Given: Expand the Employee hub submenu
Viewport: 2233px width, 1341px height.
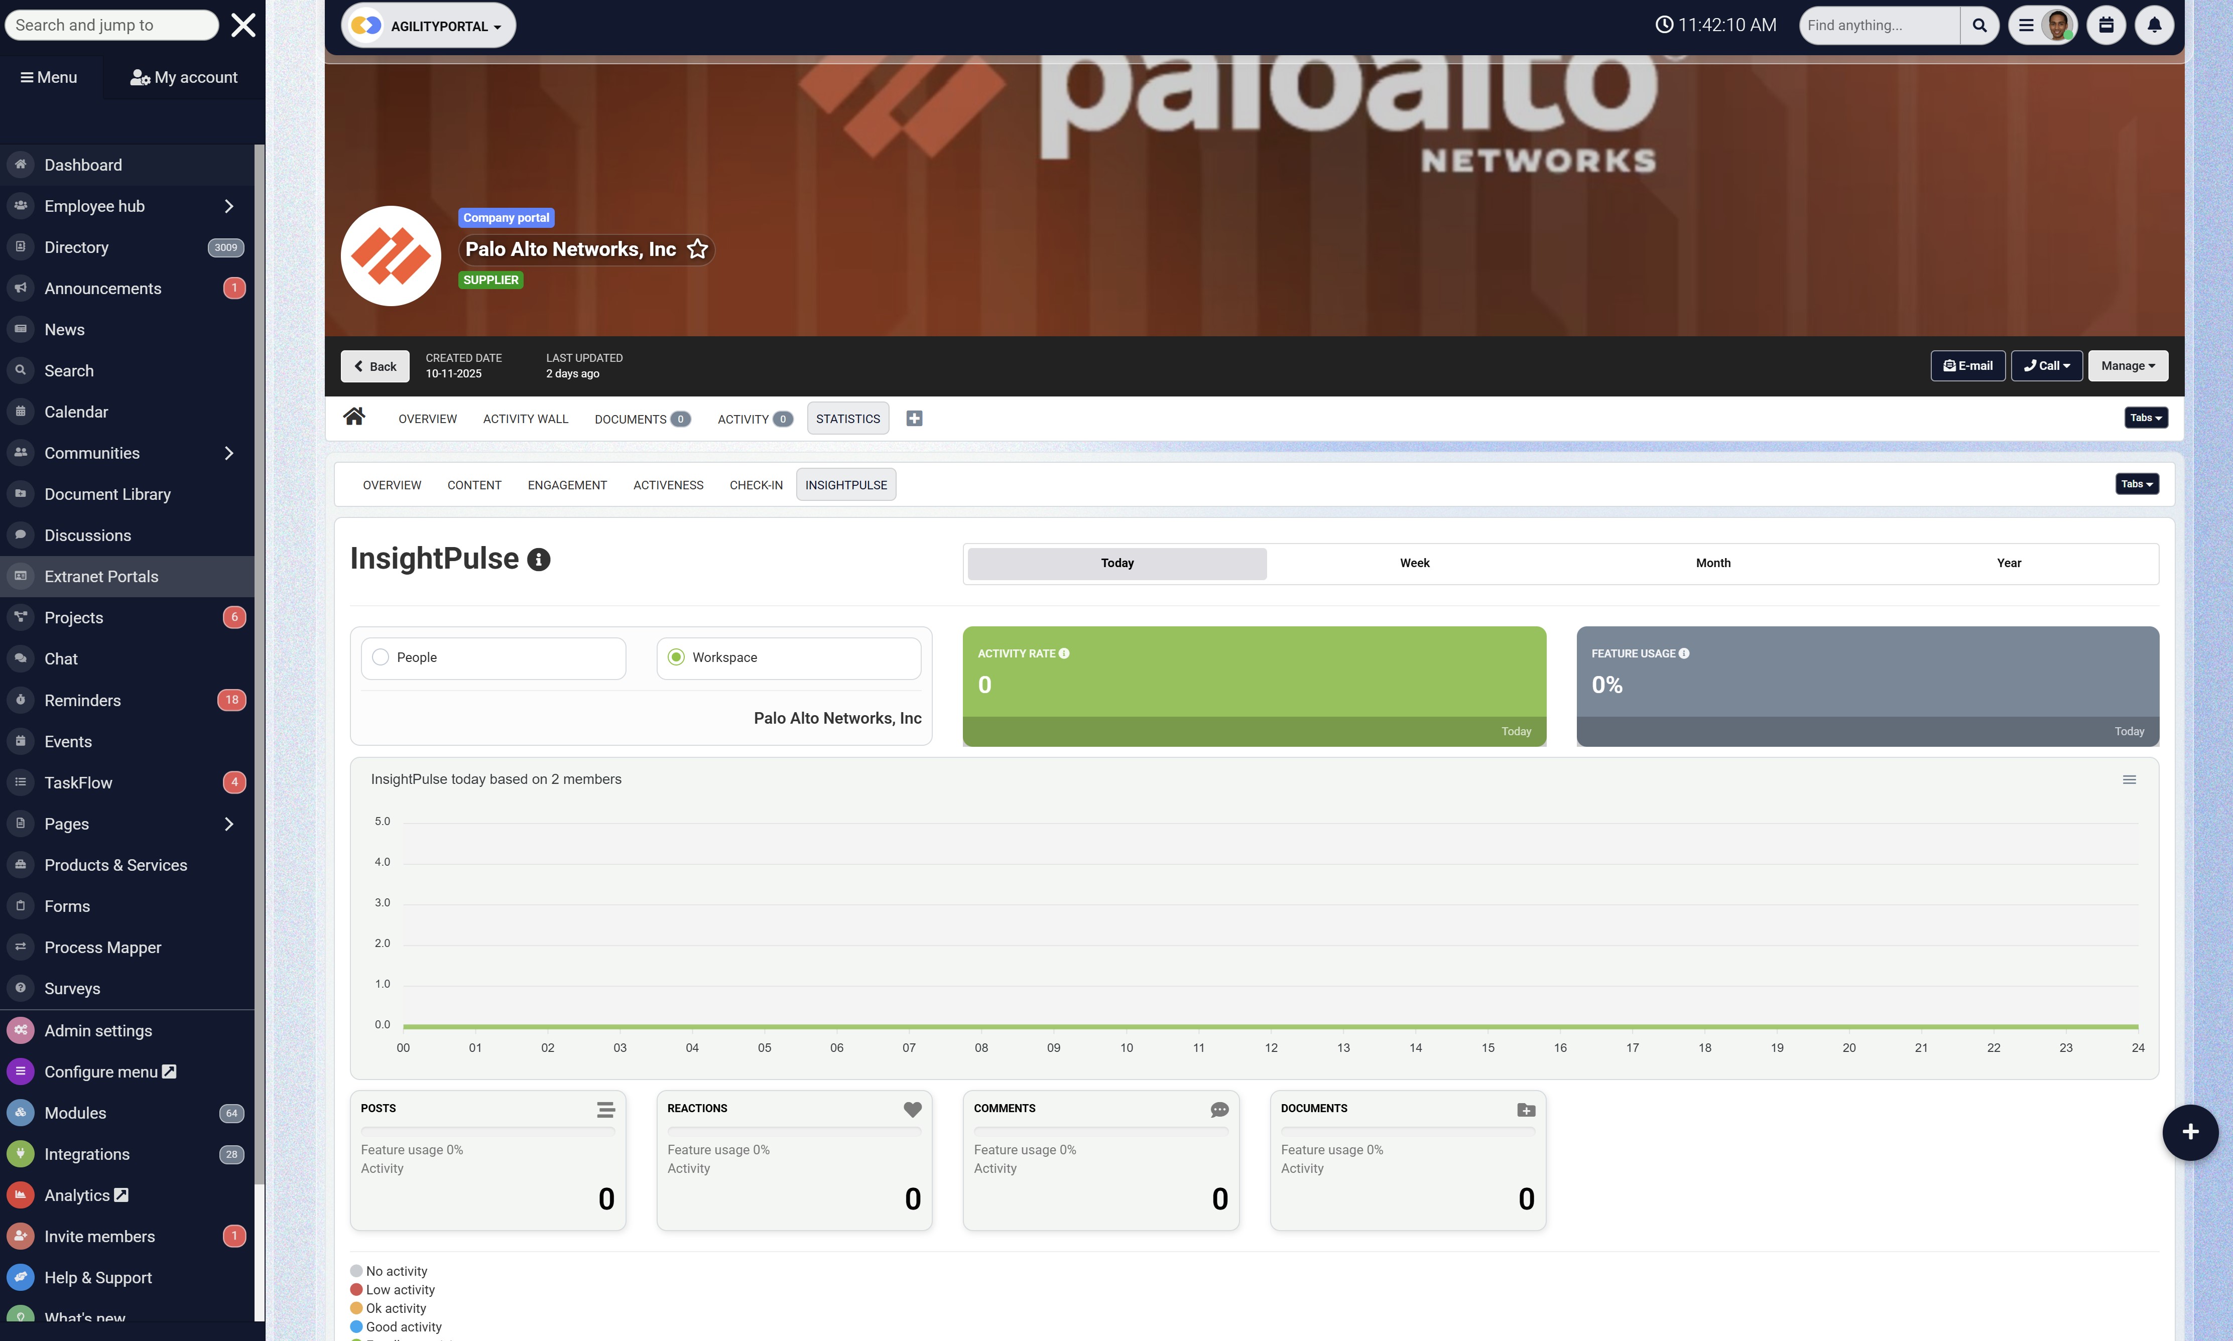Looking at the screenshot, I should (228, 206).
